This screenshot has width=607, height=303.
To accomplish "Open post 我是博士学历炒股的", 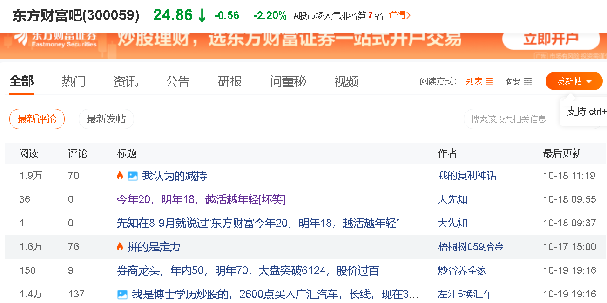I will tap(275, 294).
